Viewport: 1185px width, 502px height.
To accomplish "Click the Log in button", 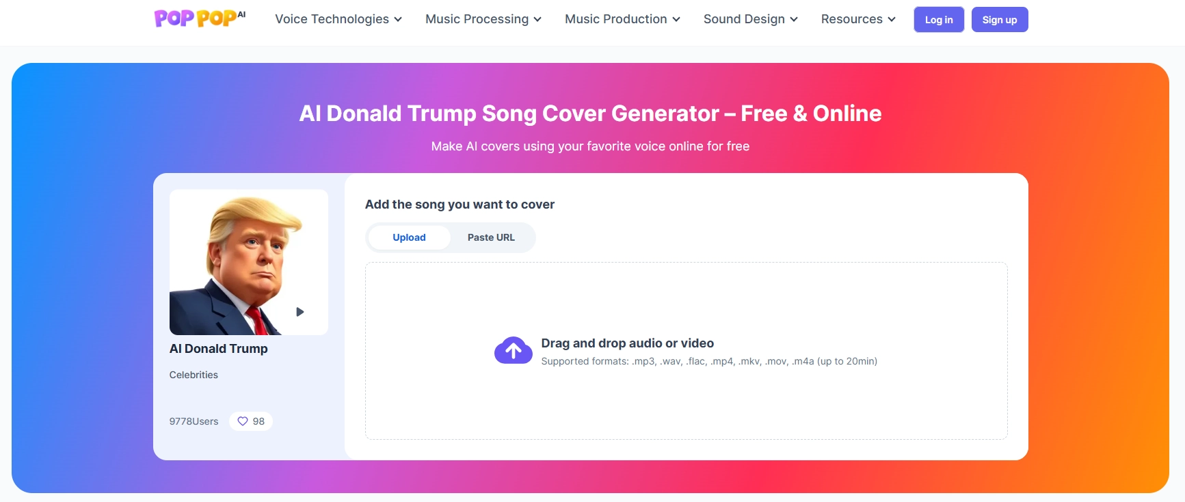I will [938, 19].
